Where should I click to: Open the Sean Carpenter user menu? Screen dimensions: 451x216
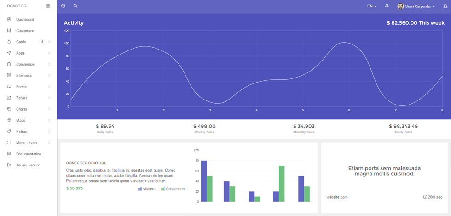[x=416, y=6]
